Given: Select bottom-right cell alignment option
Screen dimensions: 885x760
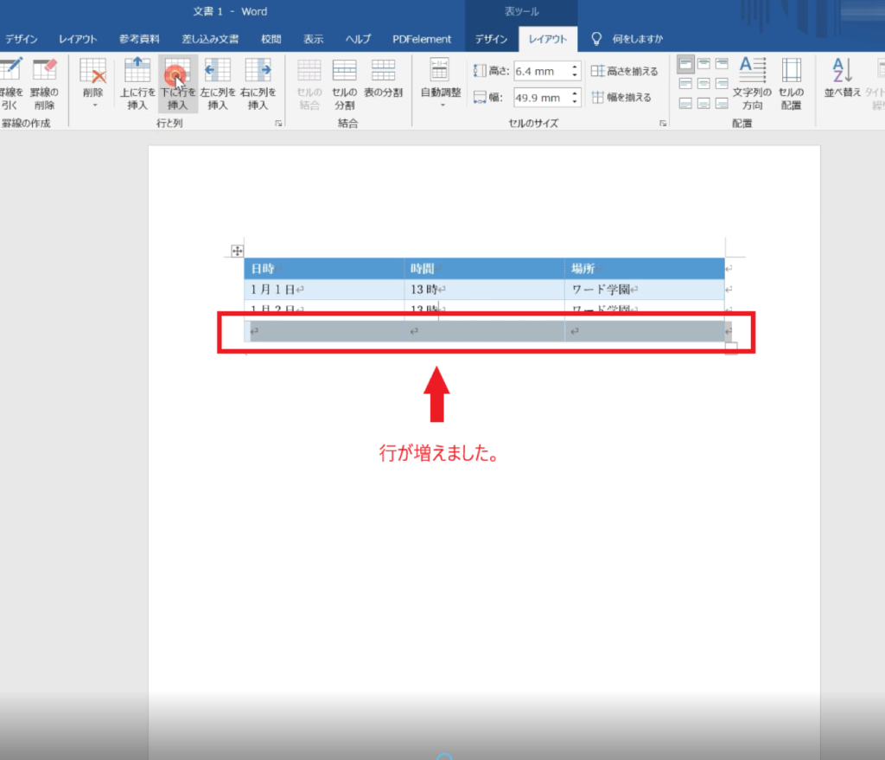Looking at the screenshot, I should point(723,104).
